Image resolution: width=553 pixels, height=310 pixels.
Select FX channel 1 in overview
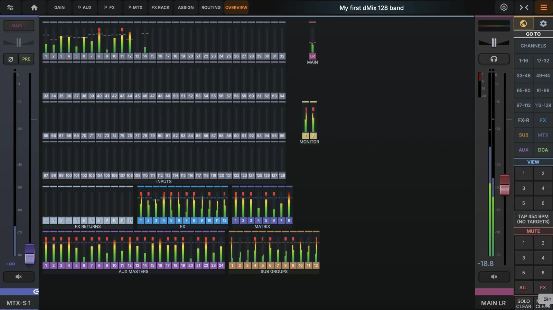(141, 220)
